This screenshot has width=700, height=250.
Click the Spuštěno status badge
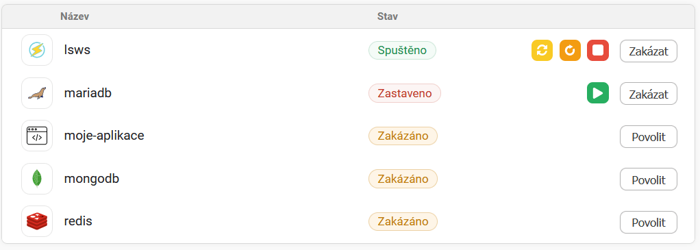[402, 50]
